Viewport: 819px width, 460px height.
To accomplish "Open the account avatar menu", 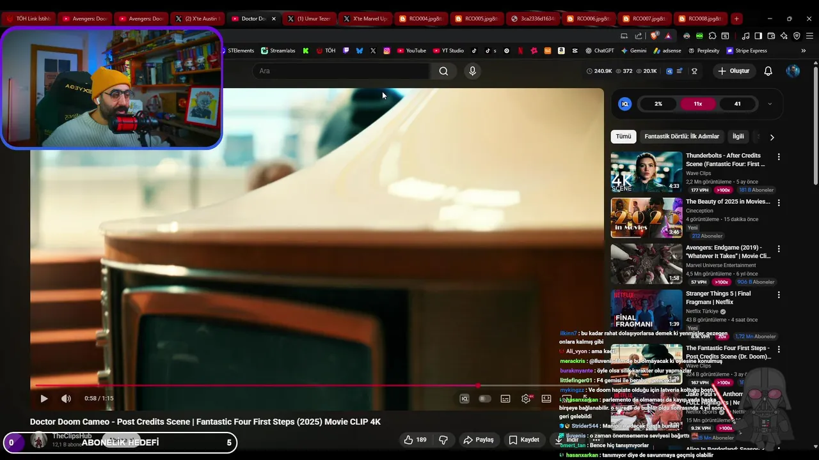I will pyautogui.click(x=793, y=71).
